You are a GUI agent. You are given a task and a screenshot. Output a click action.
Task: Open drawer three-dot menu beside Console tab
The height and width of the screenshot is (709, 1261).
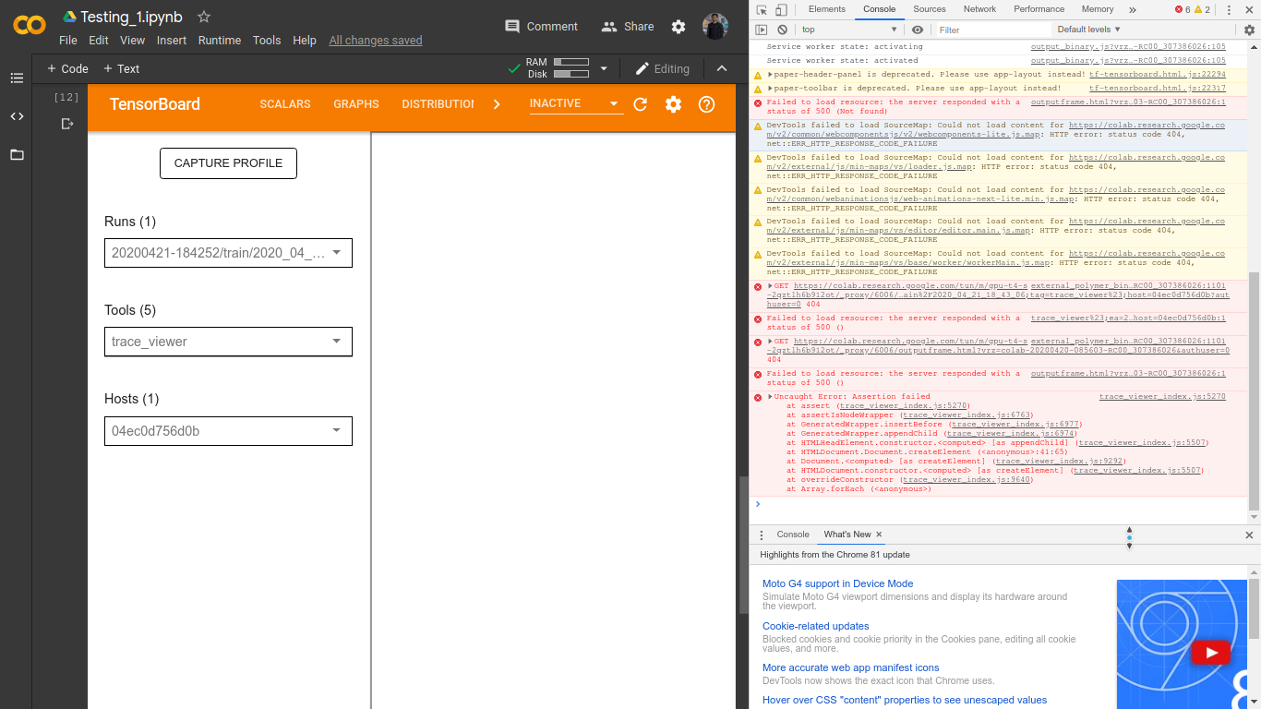[x=762, y=535]
